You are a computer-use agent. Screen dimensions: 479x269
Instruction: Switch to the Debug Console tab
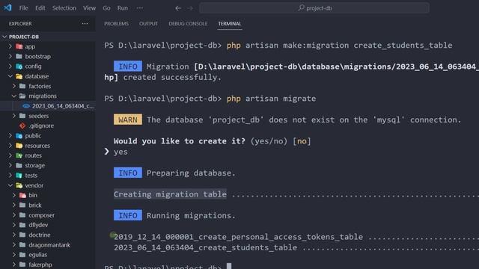(x=188, y=23)
